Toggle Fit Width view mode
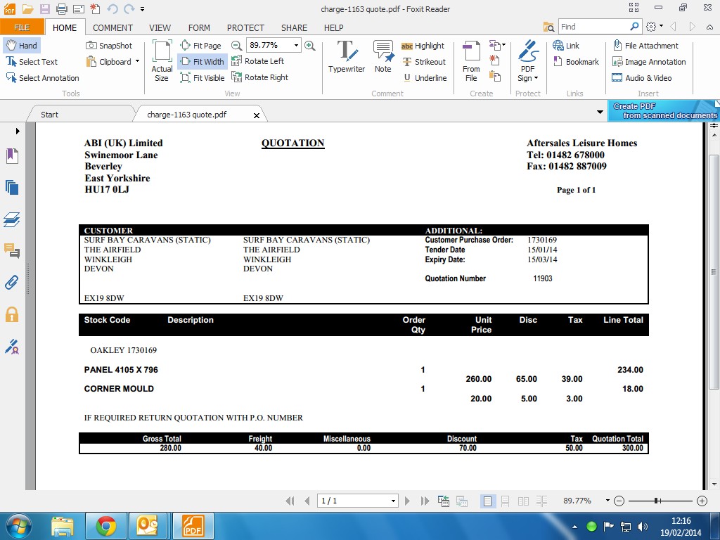720x540 pixels. click(x=202, y=62)
